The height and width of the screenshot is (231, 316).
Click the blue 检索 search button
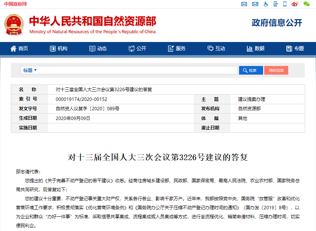point(251,70)
